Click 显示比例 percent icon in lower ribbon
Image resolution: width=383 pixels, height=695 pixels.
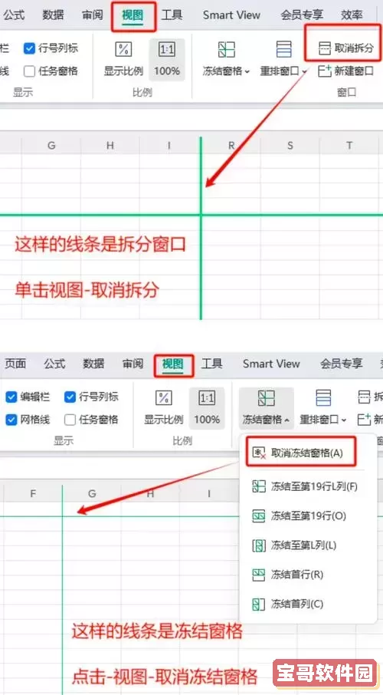tap(163, 397)
